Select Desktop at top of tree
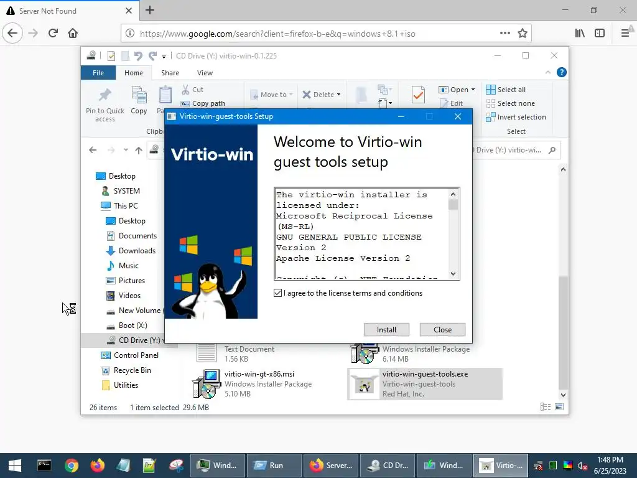 pyautogui.click(x=116, y=176)
